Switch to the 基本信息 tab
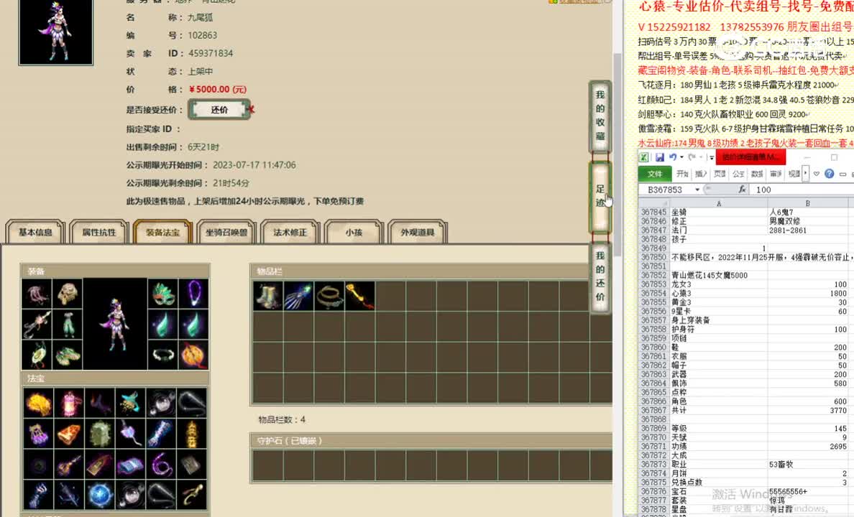This screenshot has width=854, height=517. (x=34, y=231)
